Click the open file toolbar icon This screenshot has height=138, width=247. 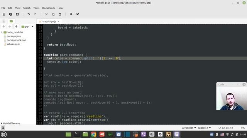click(10, 14)
